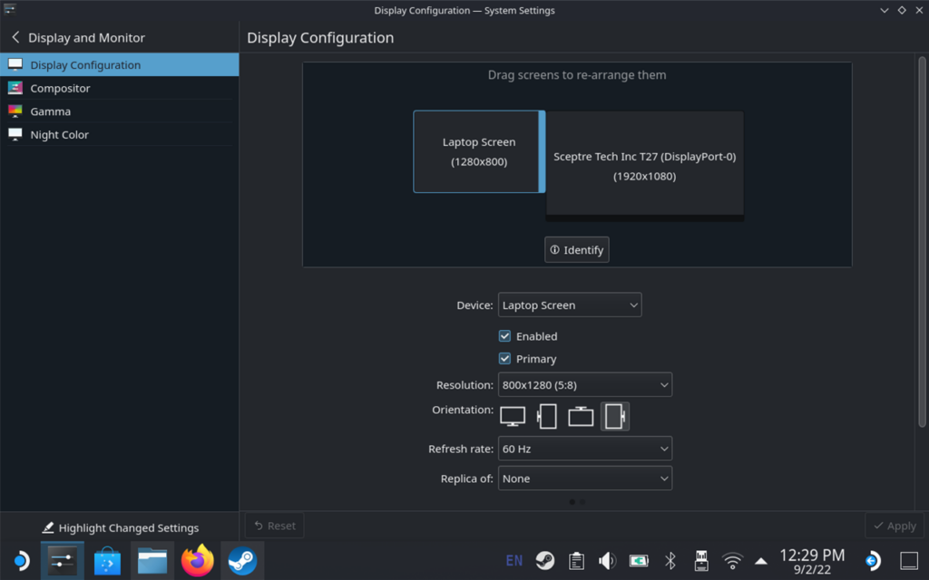
Task: Toggle the Primary checkbox
Action: (x=505, y=359)
